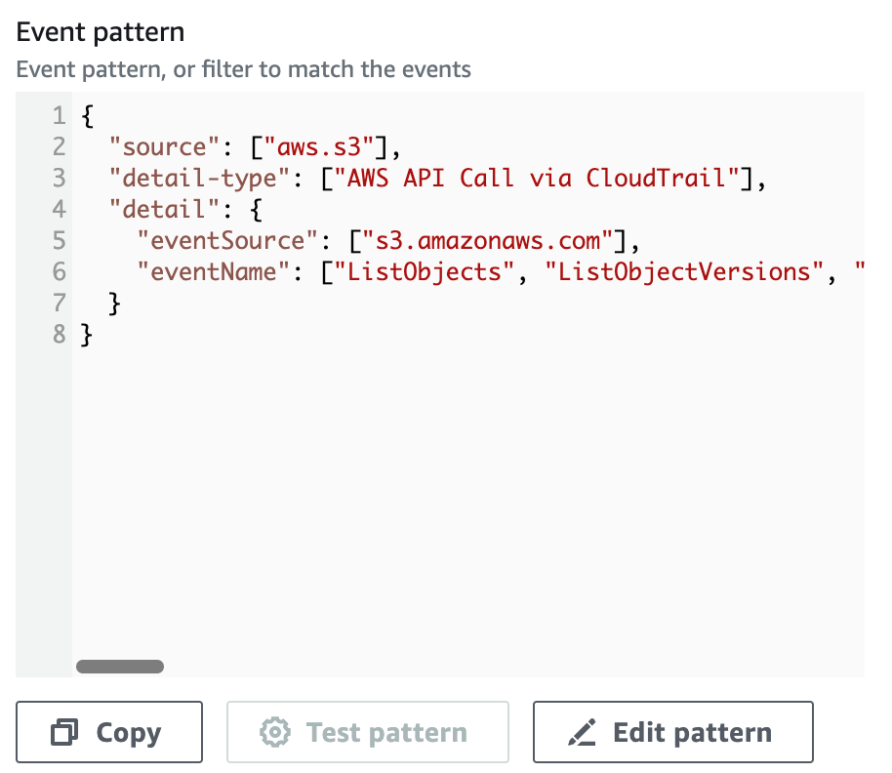Viewport: 892px width, 773px height.
Task: Click the disabled Test pattern button
Action: tap(368, 732)
